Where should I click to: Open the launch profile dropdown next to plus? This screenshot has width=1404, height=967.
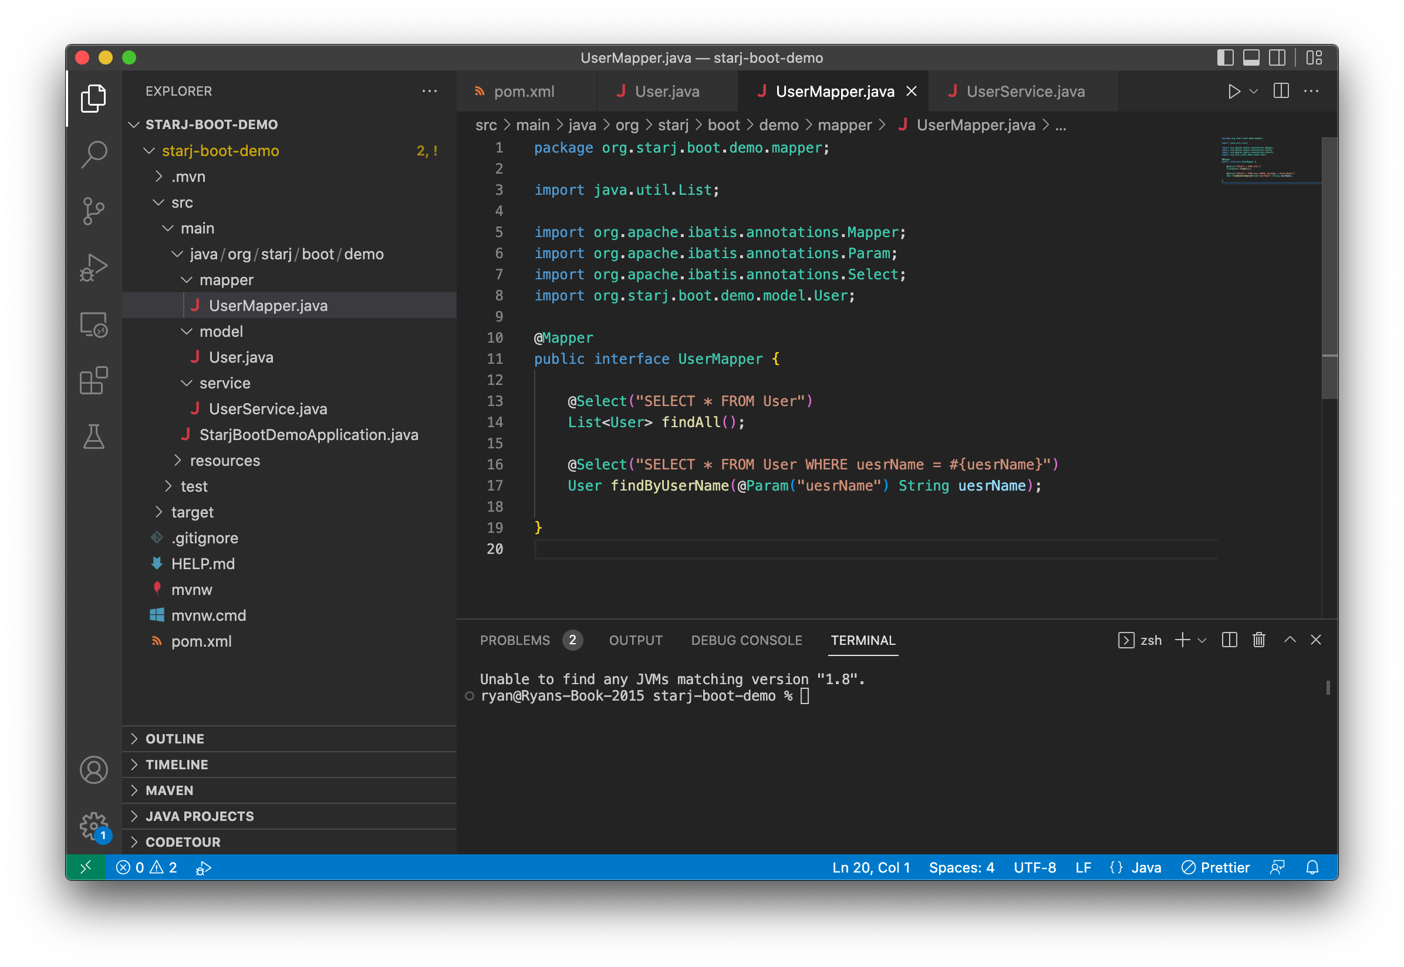pos(1202,640)
